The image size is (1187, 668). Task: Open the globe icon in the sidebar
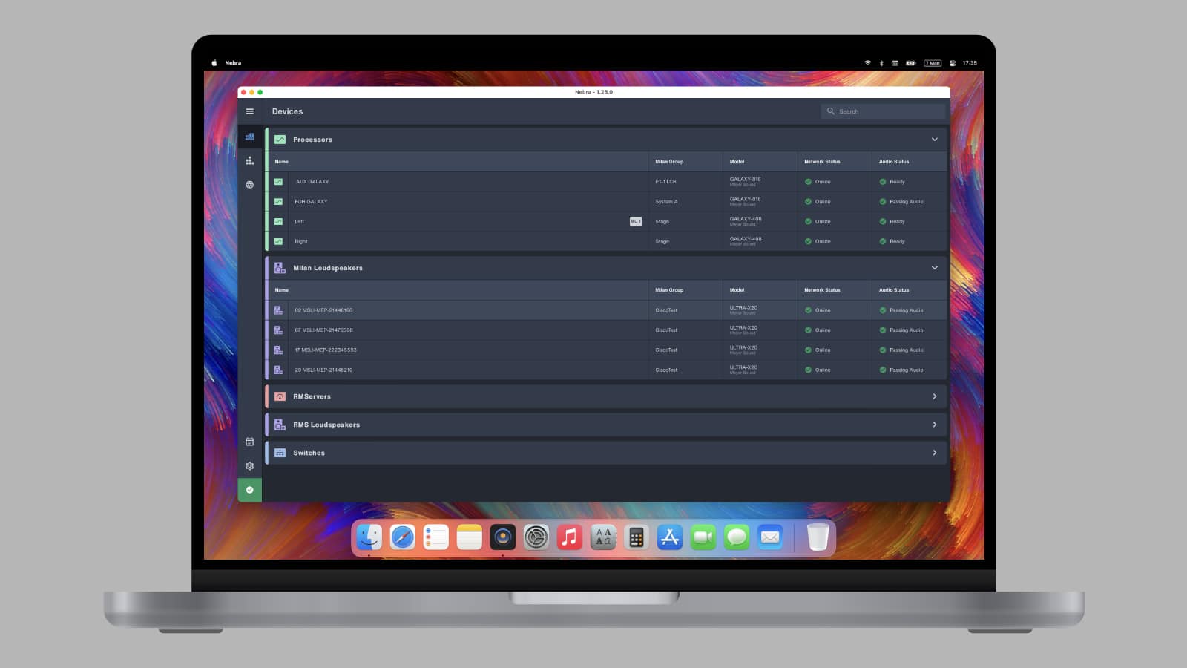pyautogui.click(x=250, y=185)
